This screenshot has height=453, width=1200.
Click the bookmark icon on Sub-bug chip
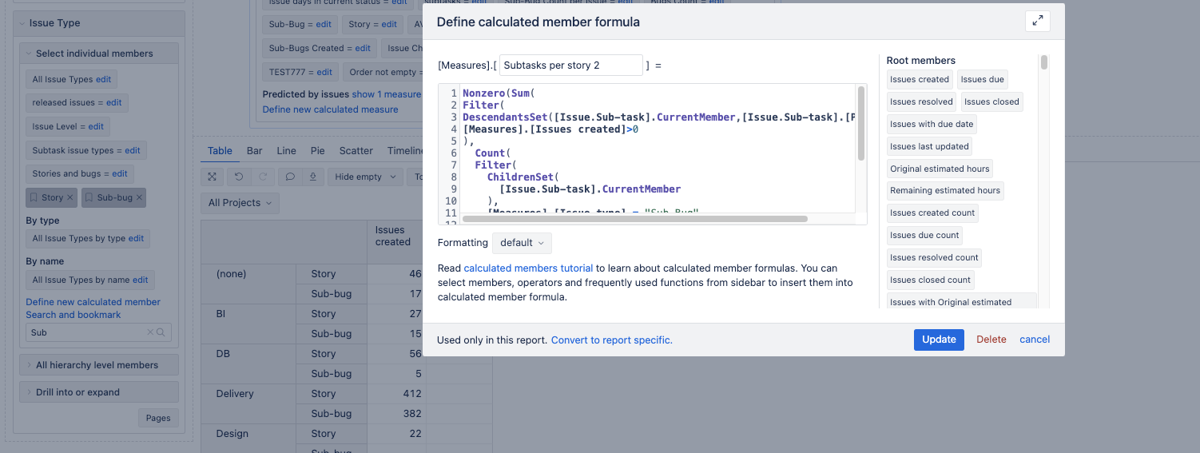tap(89, 197)
